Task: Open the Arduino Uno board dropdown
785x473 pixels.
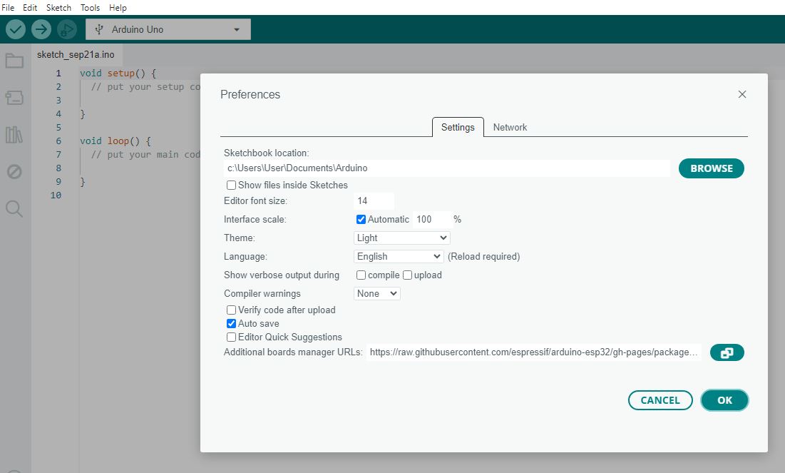Action: 168,29
